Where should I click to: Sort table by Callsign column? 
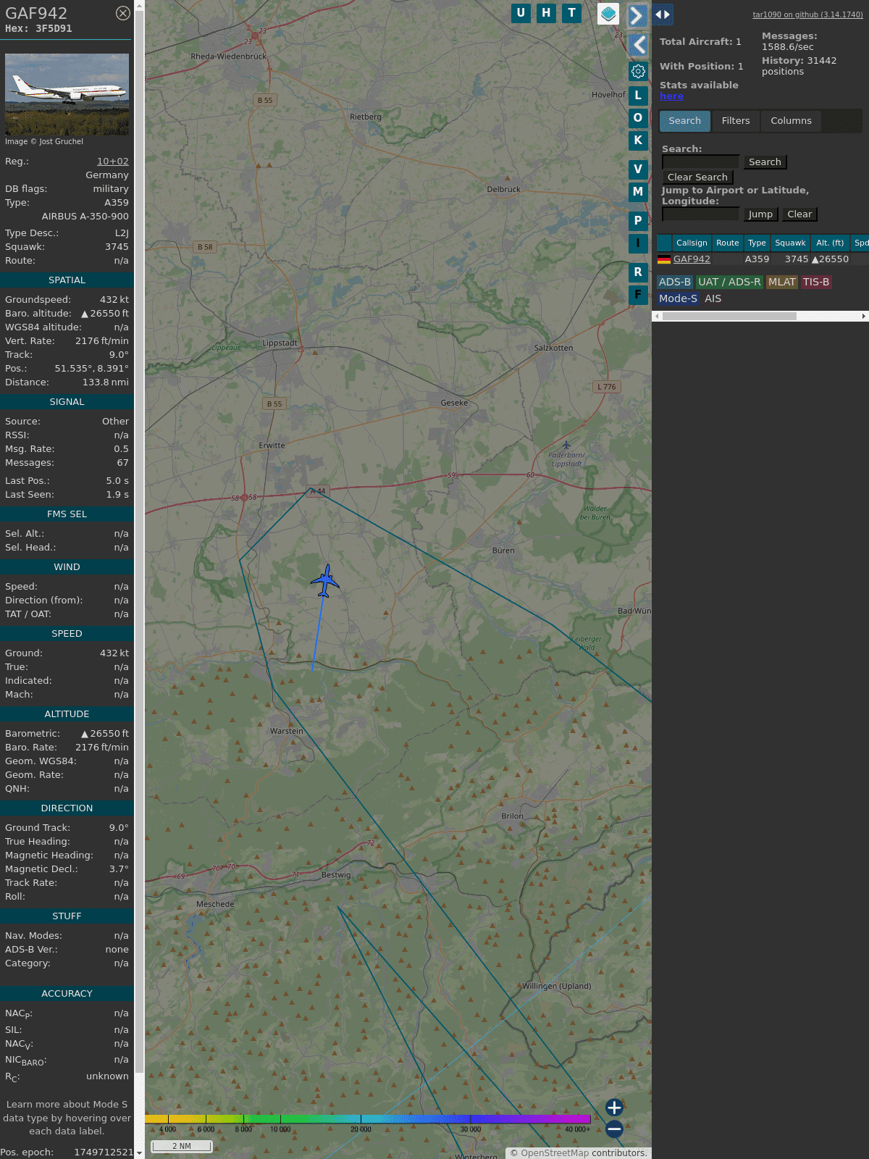[692, 243]
